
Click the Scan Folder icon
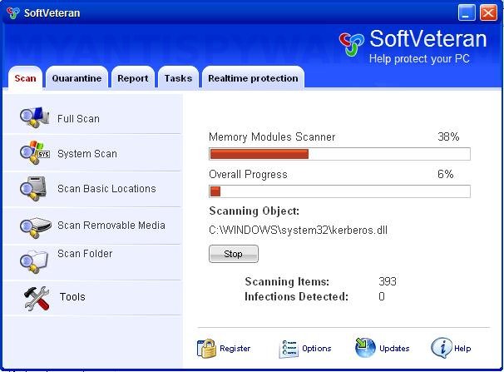[34, 260]
